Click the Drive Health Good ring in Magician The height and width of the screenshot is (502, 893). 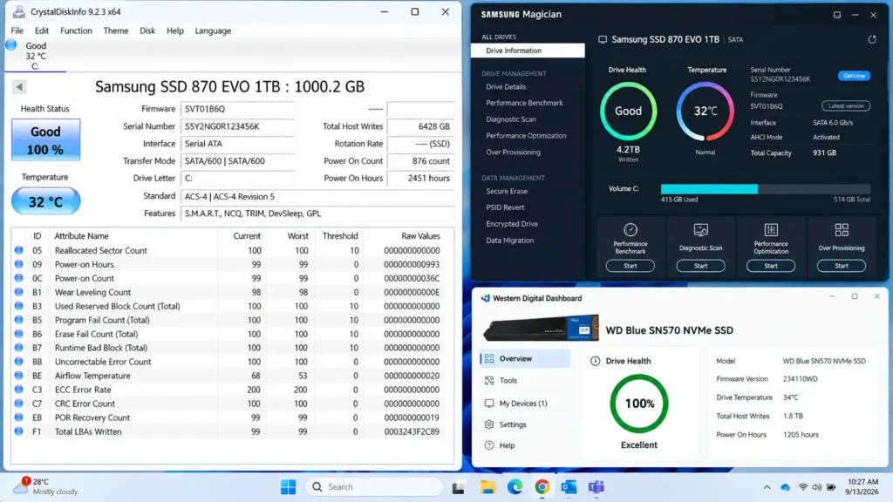628,112
